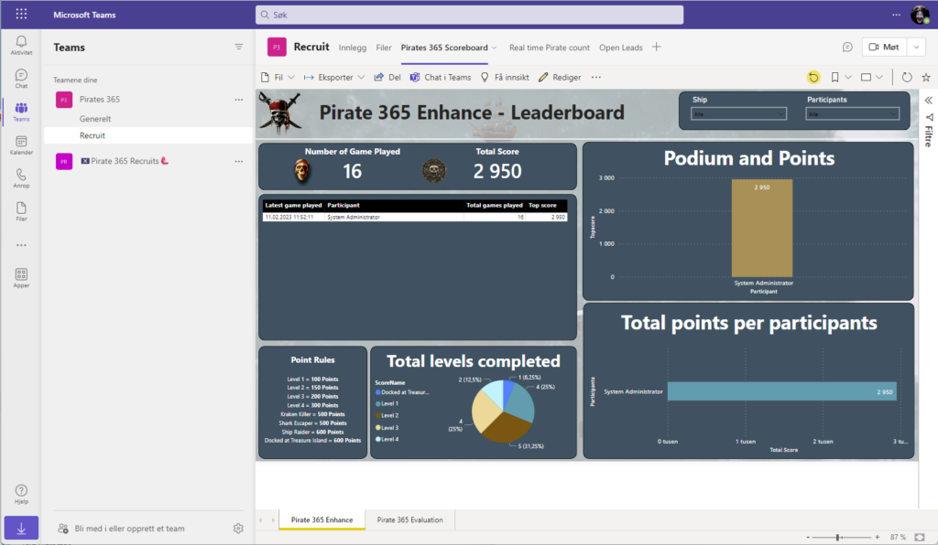Select the Recruit channel
The image size is (938, 545).
148,135
